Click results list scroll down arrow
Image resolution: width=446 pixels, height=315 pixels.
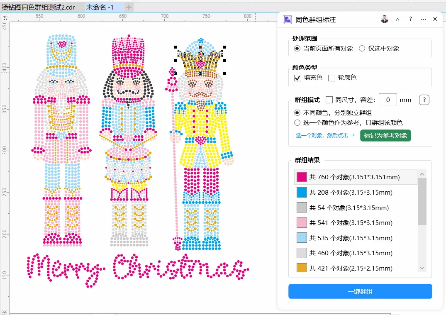pyautogui.click(x=422, y=268)
